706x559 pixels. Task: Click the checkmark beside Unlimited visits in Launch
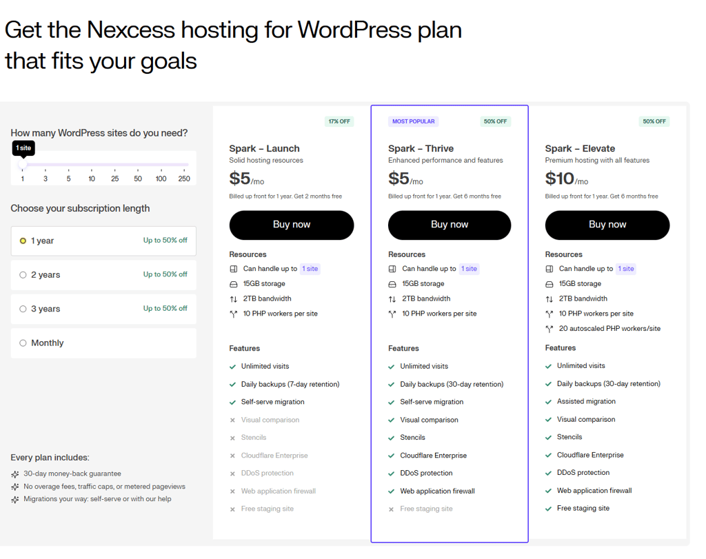click(x=232, y=367)
